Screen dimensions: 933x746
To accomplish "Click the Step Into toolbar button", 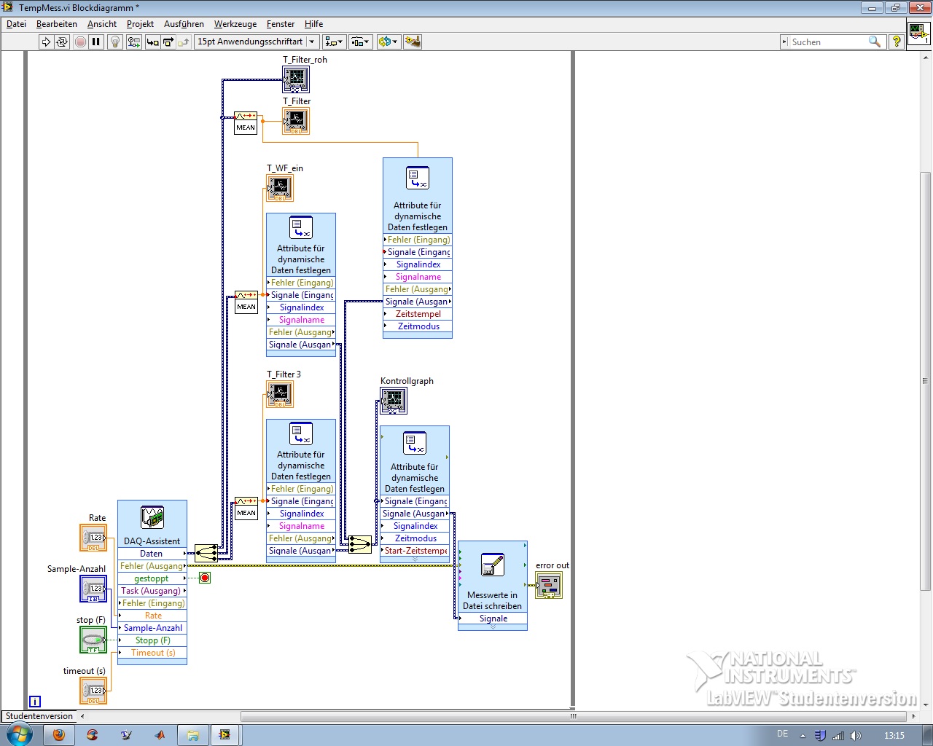I will (152, 42).
